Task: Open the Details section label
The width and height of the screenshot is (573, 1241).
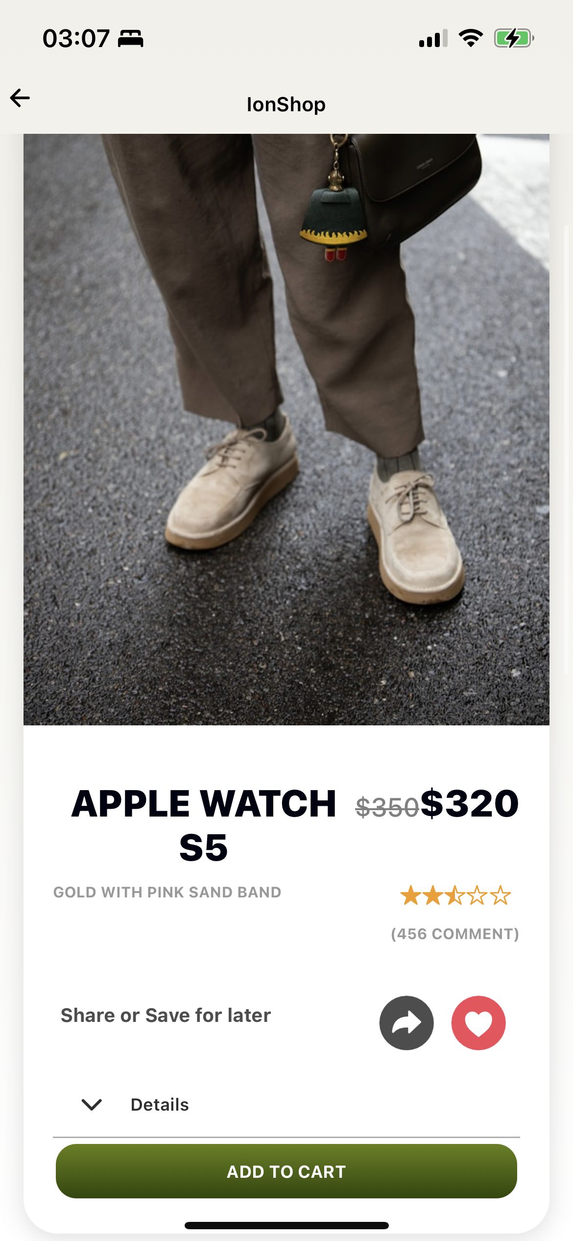Action: click(x=160, y=1104)
